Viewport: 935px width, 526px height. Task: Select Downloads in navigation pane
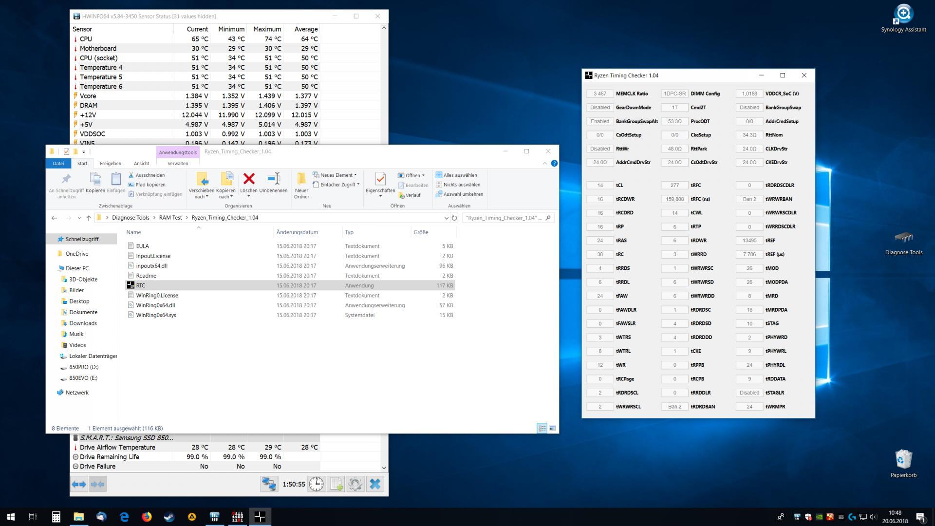pyautogui.click(x=83, y=323)
